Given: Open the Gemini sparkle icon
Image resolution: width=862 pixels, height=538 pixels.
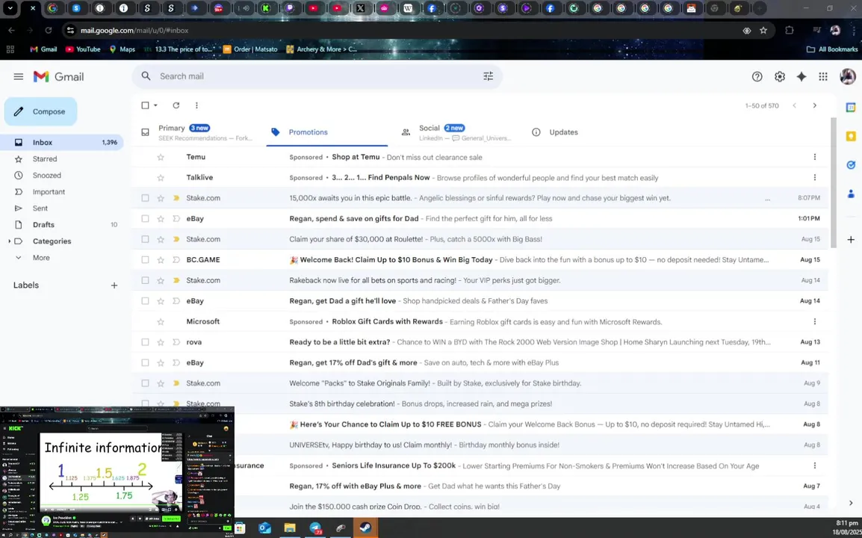Looking at the screenshot, I should click(801, 77).
